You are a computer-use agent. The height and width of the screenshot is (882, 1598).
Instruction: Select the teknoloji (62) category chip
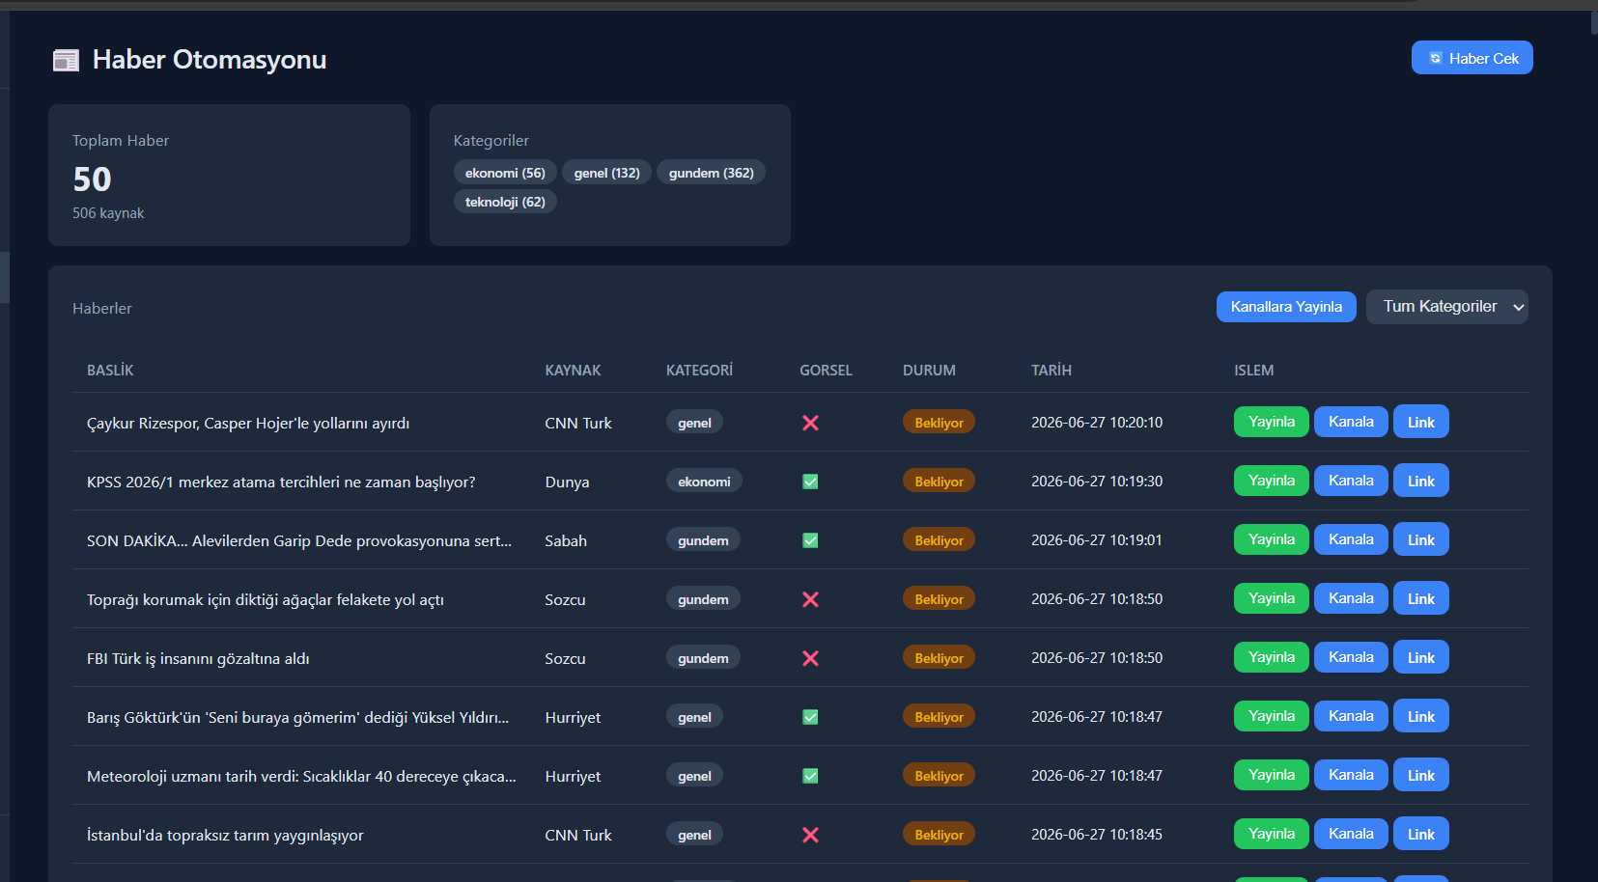pos(505,202)
